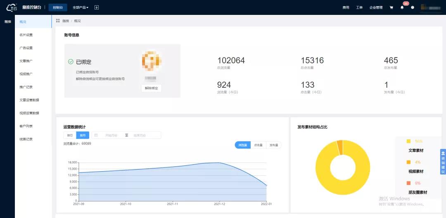Open the shopping cart icon in header

click(x=391, y=7)
